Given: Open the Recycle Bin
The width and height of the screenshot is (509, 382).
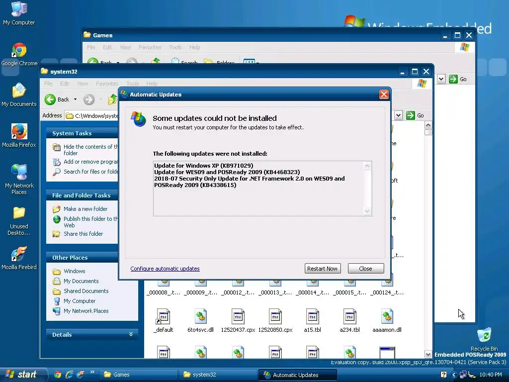Looking at the screenshot, I should coord(484,339).
